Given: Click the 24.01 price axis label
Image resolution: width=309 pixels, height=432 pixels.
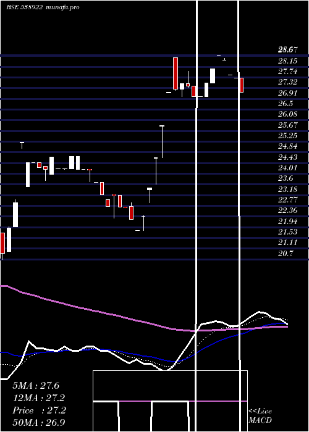Looking at the screenshot, I should point(288,168).
